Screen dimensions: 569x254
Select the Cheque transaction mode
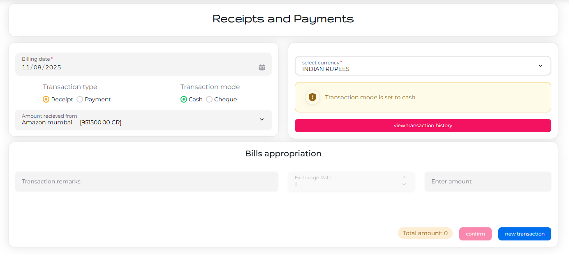pos(209,99)
